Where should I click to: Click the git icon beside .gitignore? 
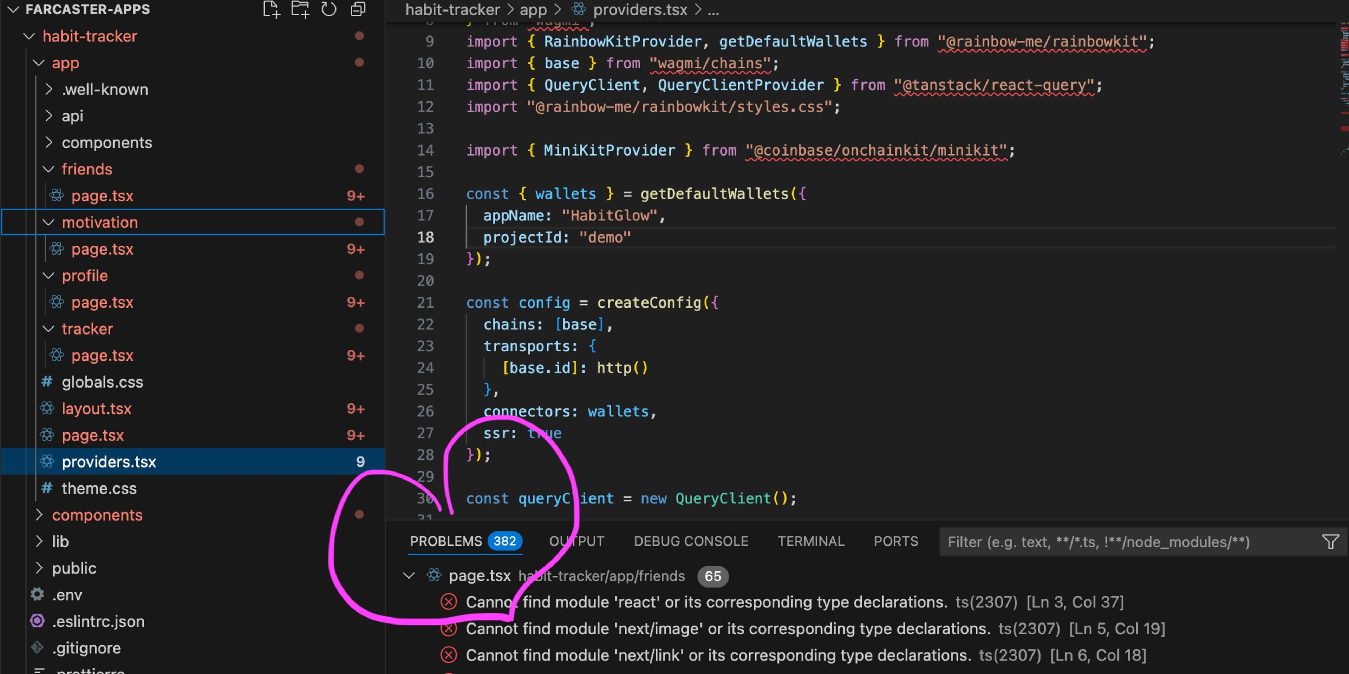[37, 647]
